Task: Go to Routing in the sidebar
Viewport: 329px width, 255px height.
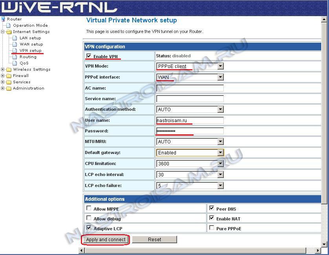Action: [x=28, y=57]
